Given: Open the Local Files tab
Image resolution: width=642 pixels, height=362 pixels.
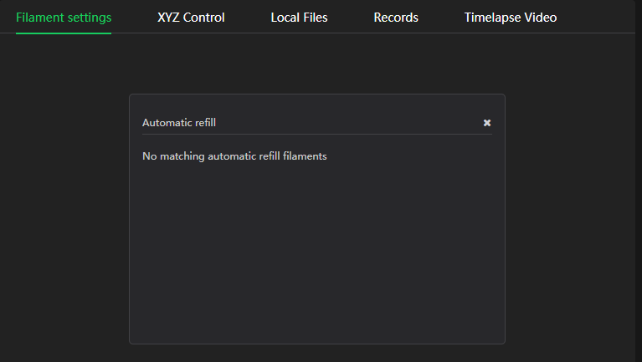Looking at the screenshot, I should tap(299, 18).
